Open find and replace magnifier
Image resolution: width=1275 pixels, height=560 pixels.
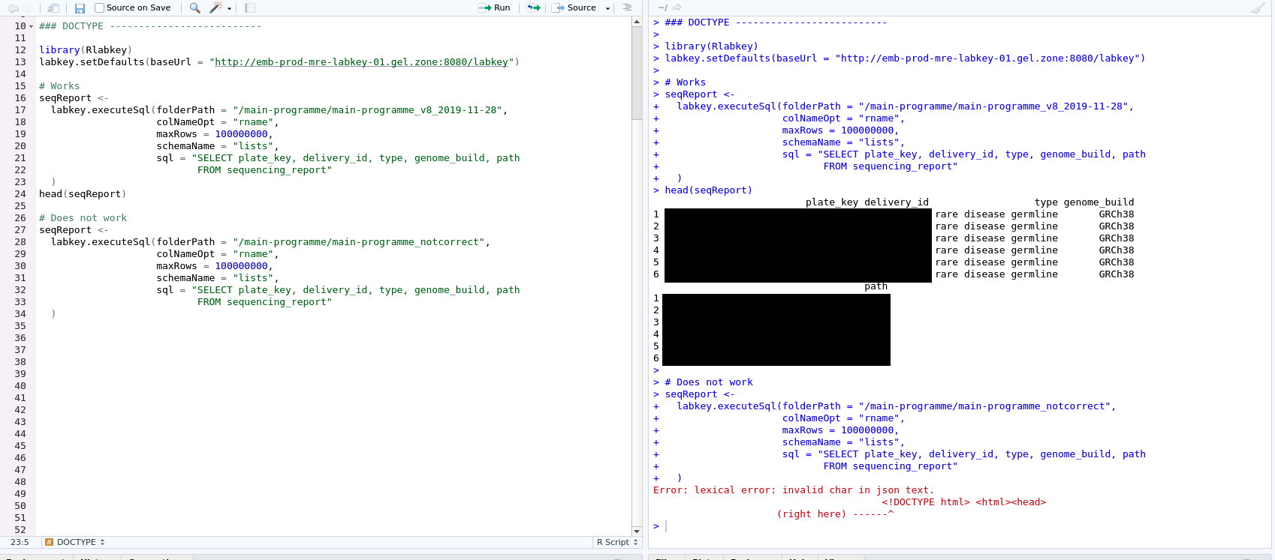coord(194,8)
